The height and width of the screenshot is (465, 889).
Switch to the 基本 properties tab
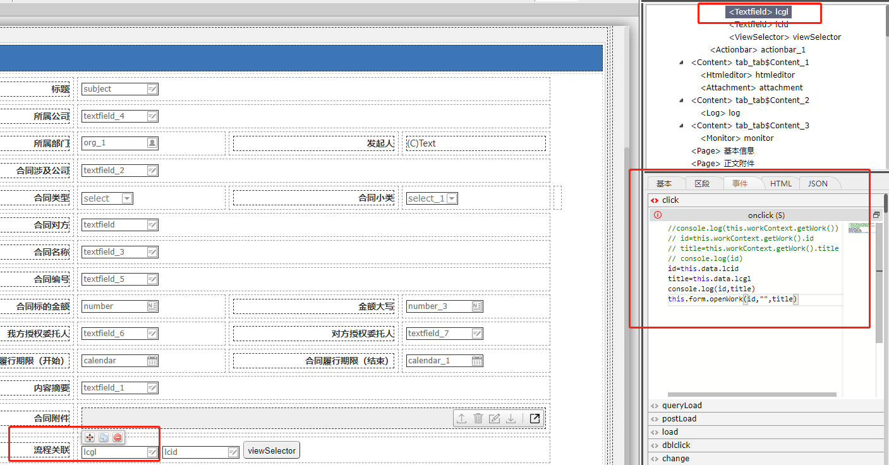[x=664, y=183]
